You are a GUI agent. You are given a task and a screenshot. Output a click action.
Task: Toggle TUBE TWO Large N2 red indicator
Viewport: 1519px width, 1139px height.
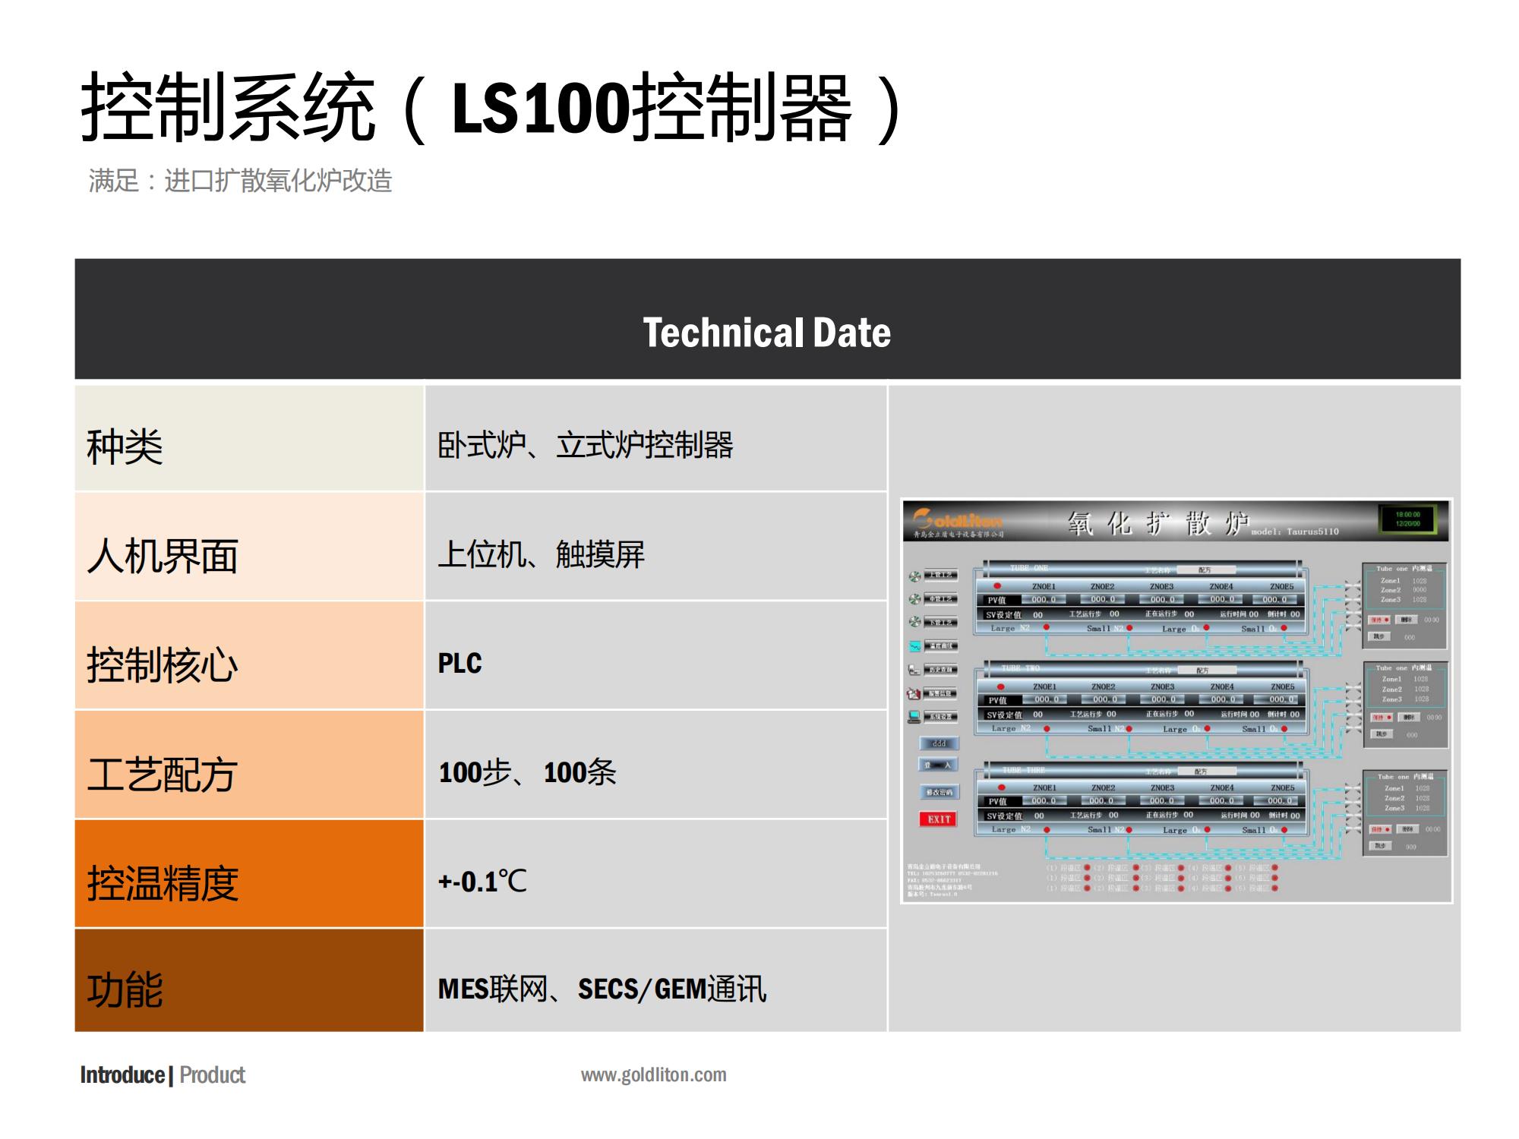(x=1047, y=728)
